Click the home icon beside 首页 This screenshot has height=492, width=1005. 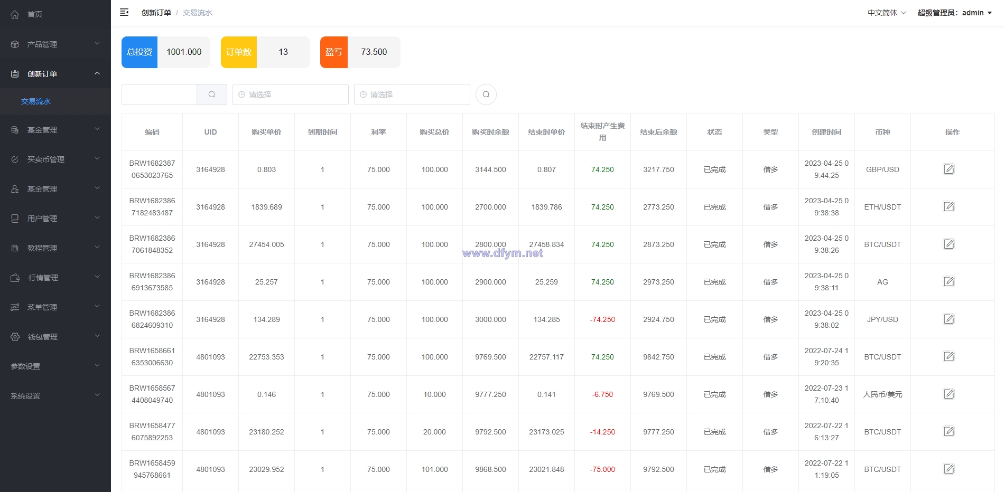(15, 14)
